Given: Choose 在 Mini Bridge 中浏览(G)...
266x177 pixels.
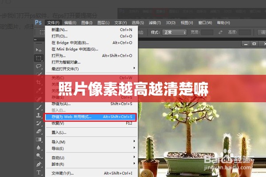Looking at the screenshot, I should (x=91, y=49).
